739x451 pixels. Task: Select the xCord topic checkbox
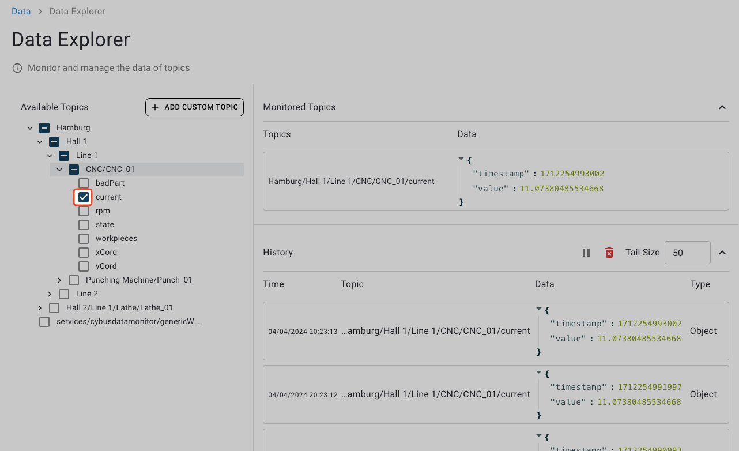pyautogui.click(x=83, y=252)
